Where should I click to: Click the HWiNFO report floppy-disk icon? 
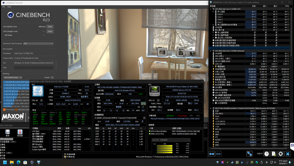8,132
